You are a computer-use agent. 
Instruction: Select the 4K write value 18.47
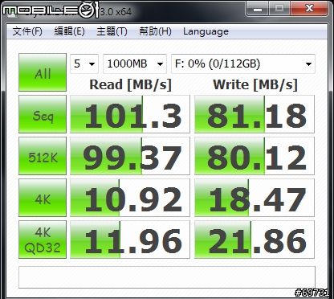point(255,198)
